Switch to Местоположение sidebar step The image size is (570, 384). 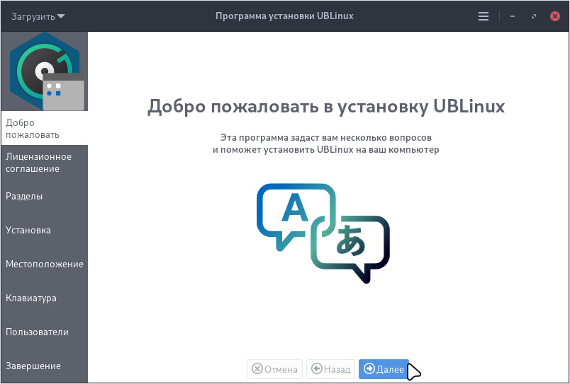(x=45, y=264)
